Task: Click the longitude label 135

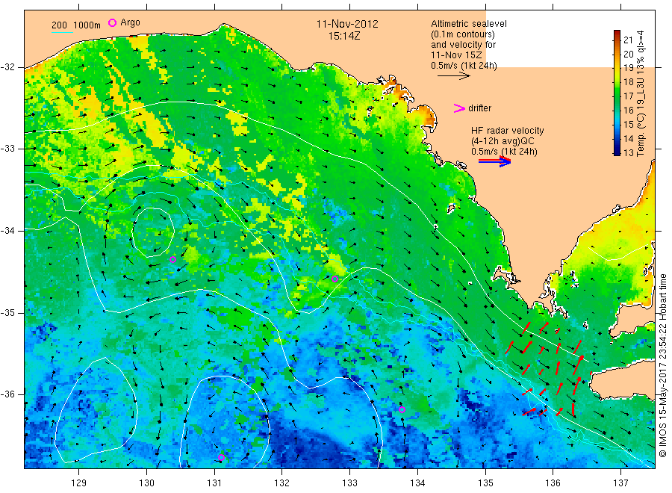Action: pyautogui.click(x=485, y=483)
